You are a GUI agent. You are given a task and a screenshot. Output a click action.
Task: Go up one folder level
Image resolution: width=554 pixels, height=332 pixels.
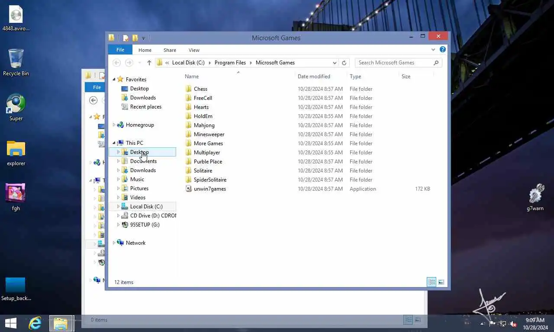click(x=149, y=63)
